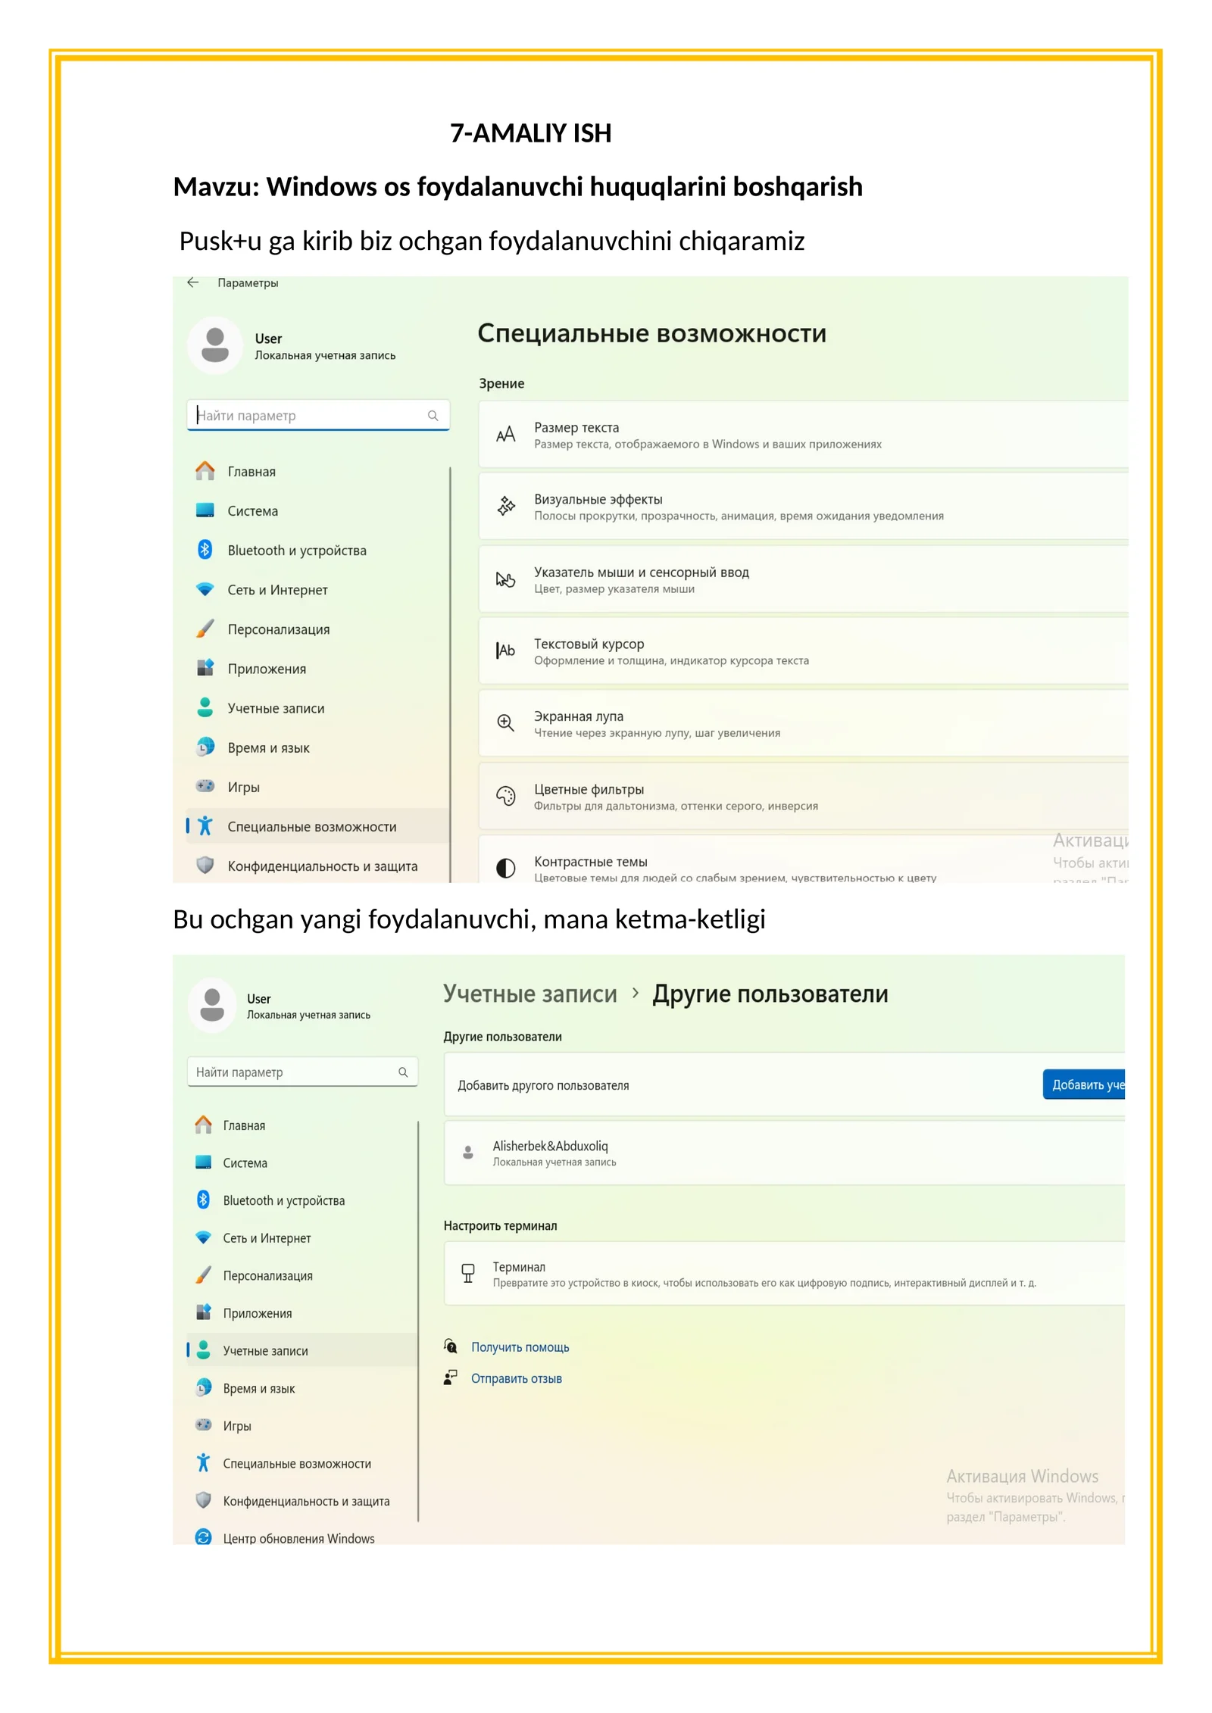
Task: Open Цветные фильтры settings
Action: coord(803,797)
